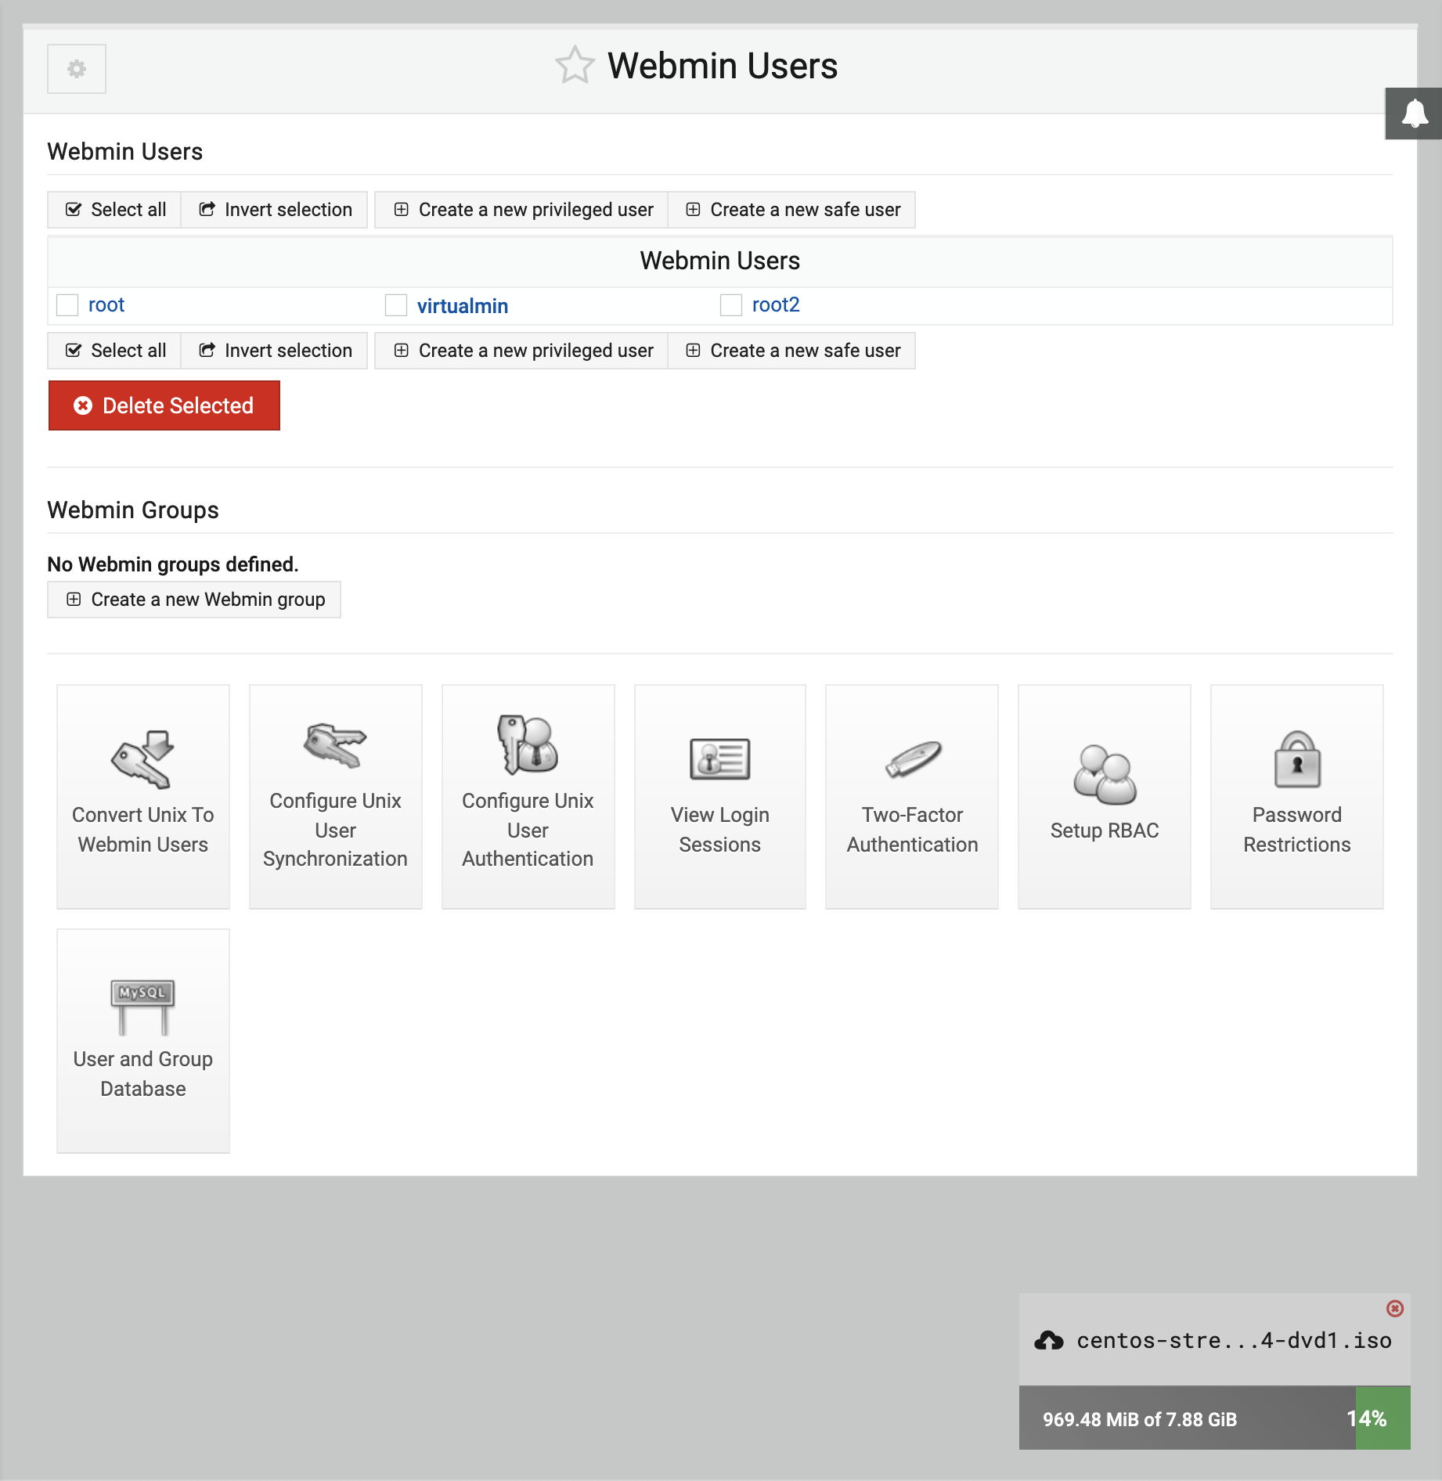The height and width of the screenshot is (1481, 1442).
Task: Open the virtualmin user link
Action: (463, 305)
